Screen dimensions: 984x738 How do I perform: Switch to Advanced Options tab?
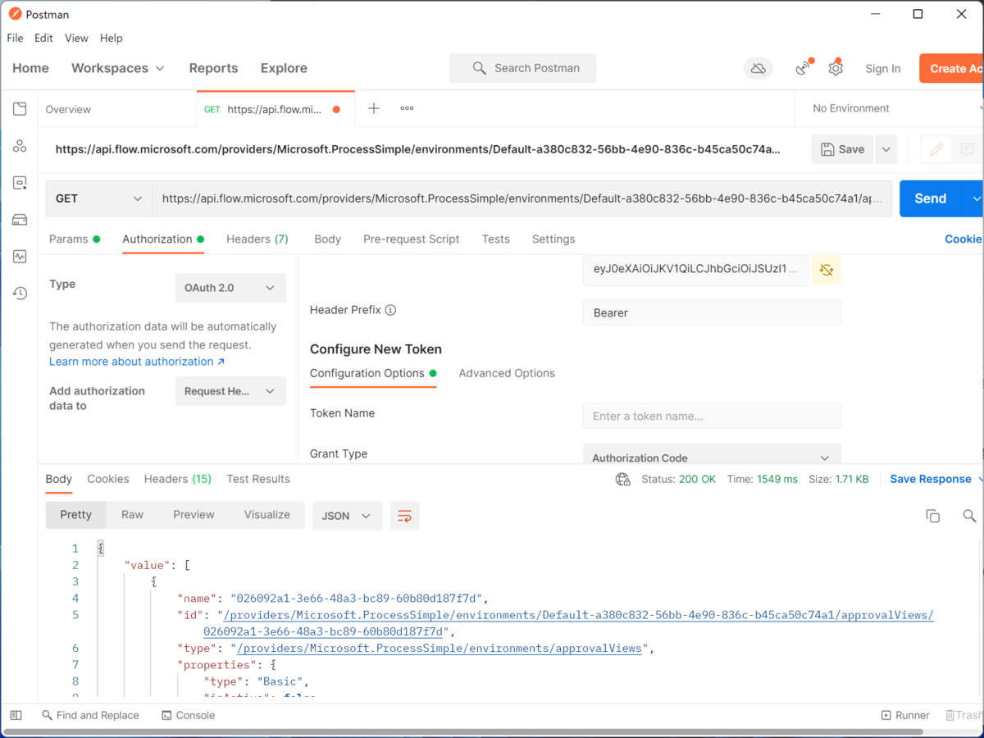tap(507, 373)
